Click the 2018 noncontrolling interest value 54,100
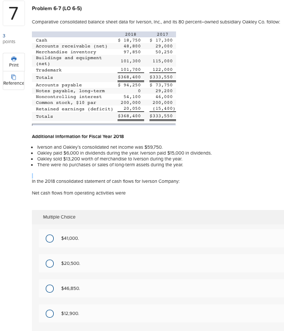The image size is (284, 331). [x=132, y=96]
